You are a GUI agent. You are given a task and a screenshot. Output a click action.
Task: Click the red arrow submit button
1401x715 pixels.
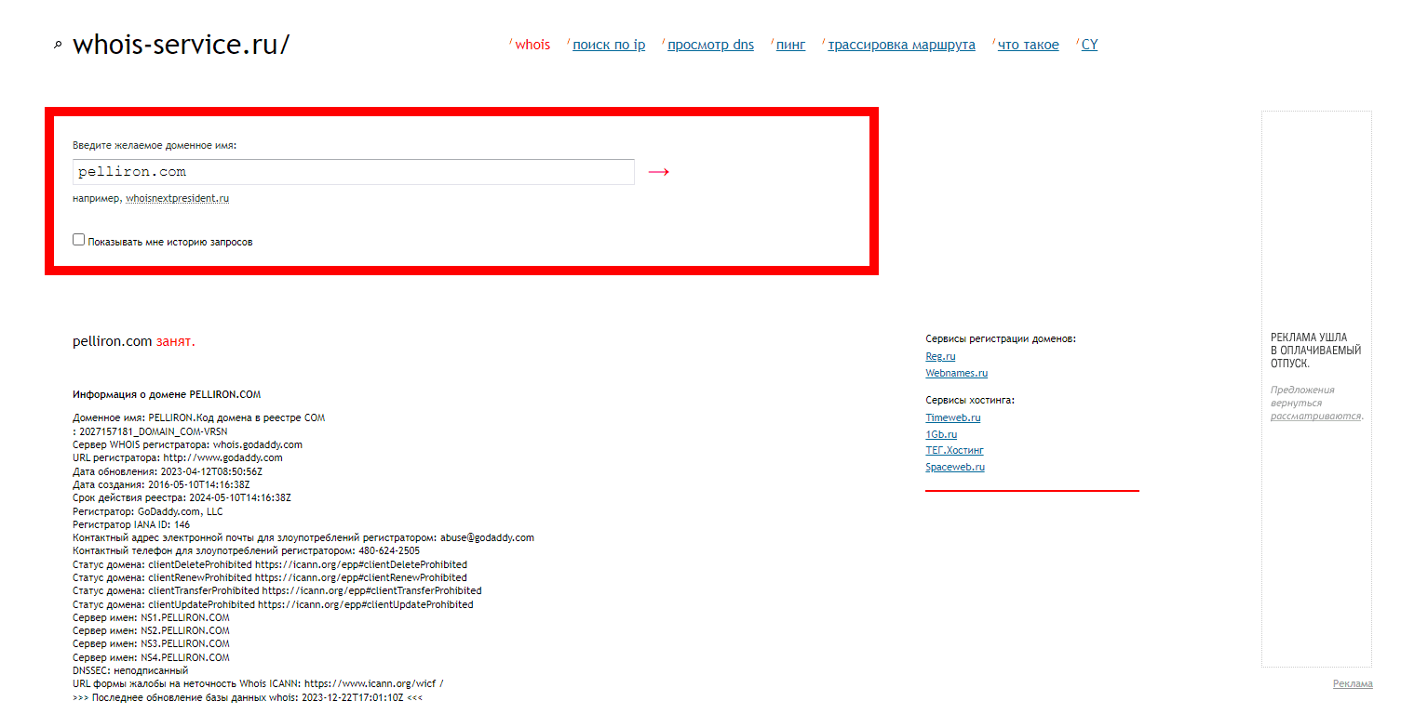[658, 172]
